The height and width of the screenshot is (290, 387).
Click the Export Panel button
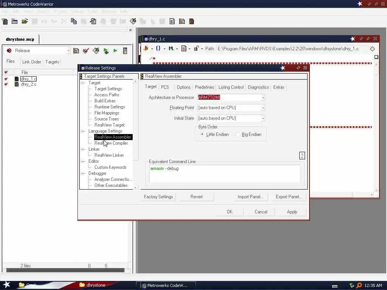(288, 197)
